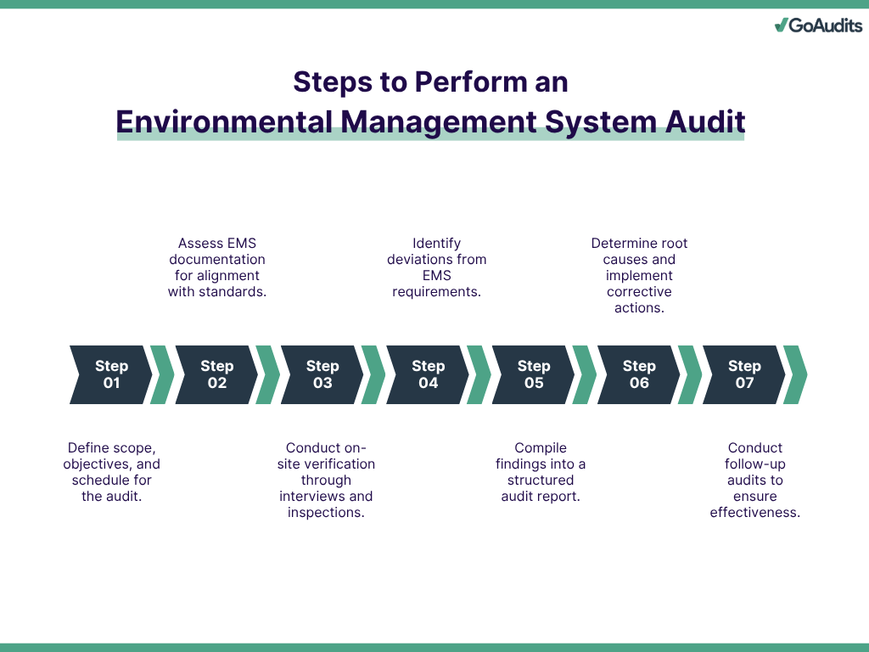Screen dimensions: 869x652
Task: Select the text 'Conduct on-site verification through interviews'
Action: [326, 472]
